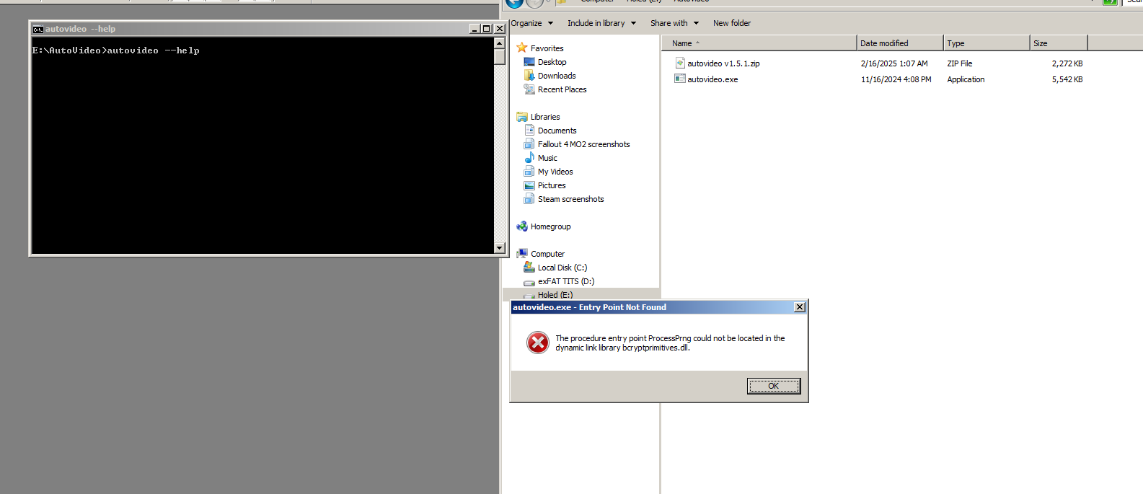This screenshot has width=1143, height=494.
Task: Sort files by the Date modified column
Action: pyautogui.click(x=900, y=43)
